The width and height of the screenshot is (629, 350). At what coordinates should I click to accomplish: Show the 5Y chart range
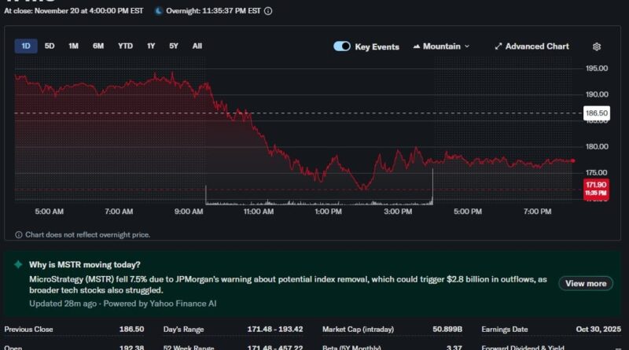coord(174,46)
